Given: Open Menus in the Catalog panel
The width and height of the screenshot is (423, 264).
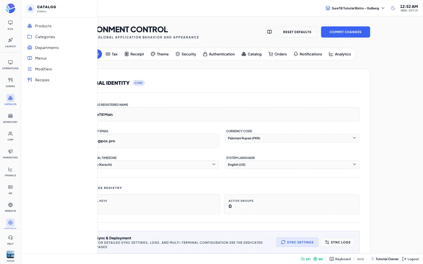Looking at the screenshot, I should pyautogui.click(x=59, y=58).
